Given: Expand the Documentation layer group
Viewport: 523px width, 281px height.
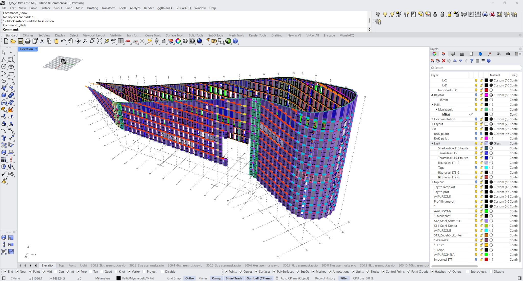Looking at the screenshot, I should 432,119.
